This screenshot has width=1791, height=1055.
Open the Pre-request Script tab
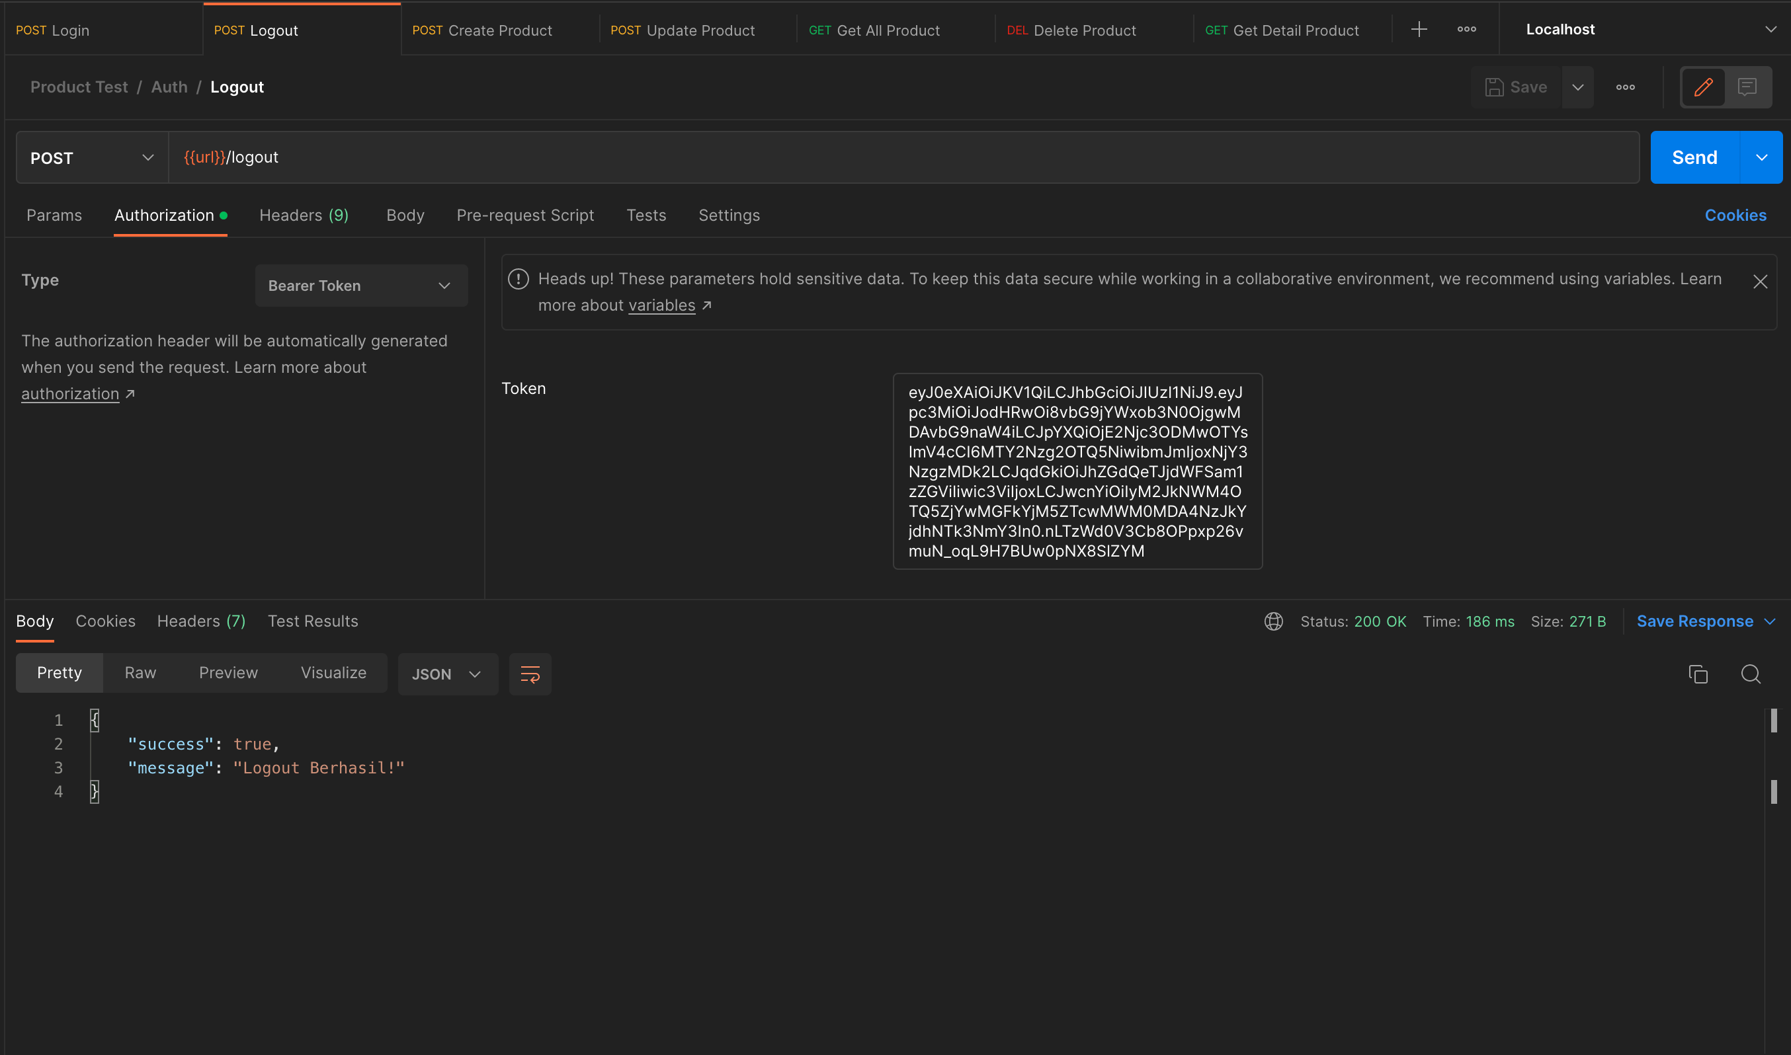point(525,215)
